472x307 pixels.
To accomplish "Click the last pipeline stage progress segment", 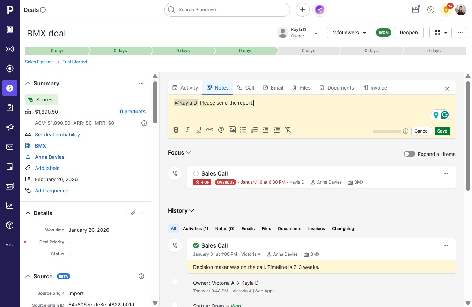I will tap(434, 51).
